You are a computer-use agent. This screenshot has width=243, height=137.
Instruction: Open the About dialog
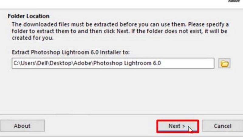(22, 126)
